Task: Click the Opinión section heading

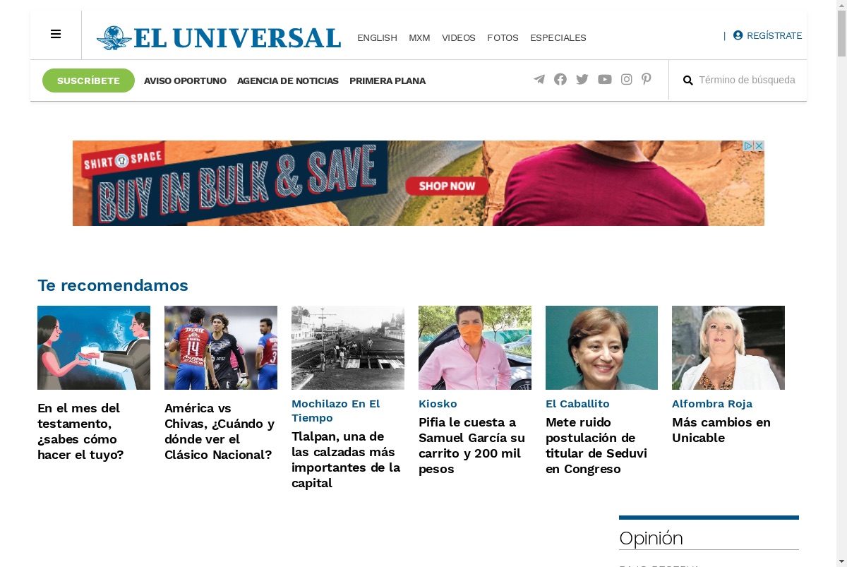Action: click(651, 538)
